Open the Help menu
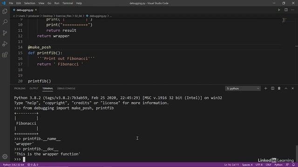 [79, 3]
